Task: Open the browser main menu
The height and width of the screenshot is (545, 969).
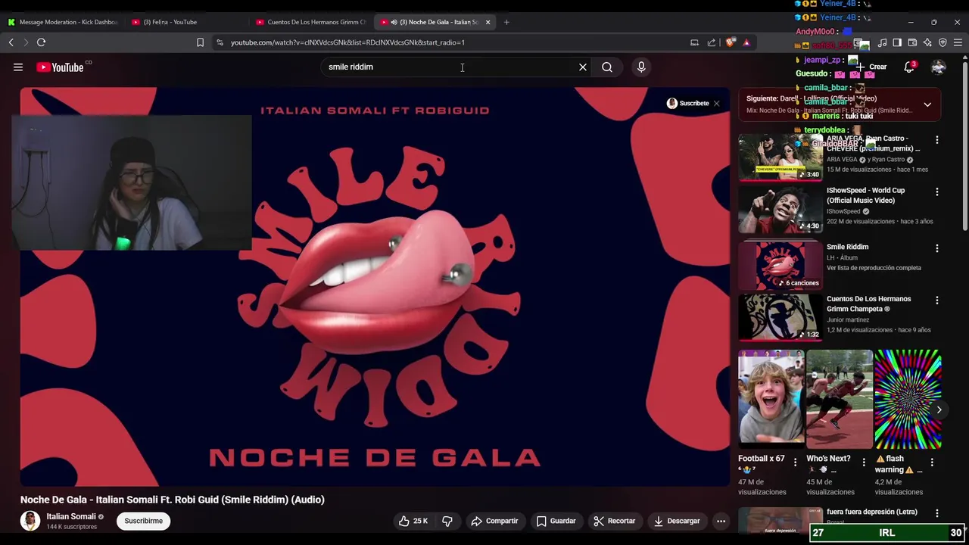Action: (x=958, y=43)
